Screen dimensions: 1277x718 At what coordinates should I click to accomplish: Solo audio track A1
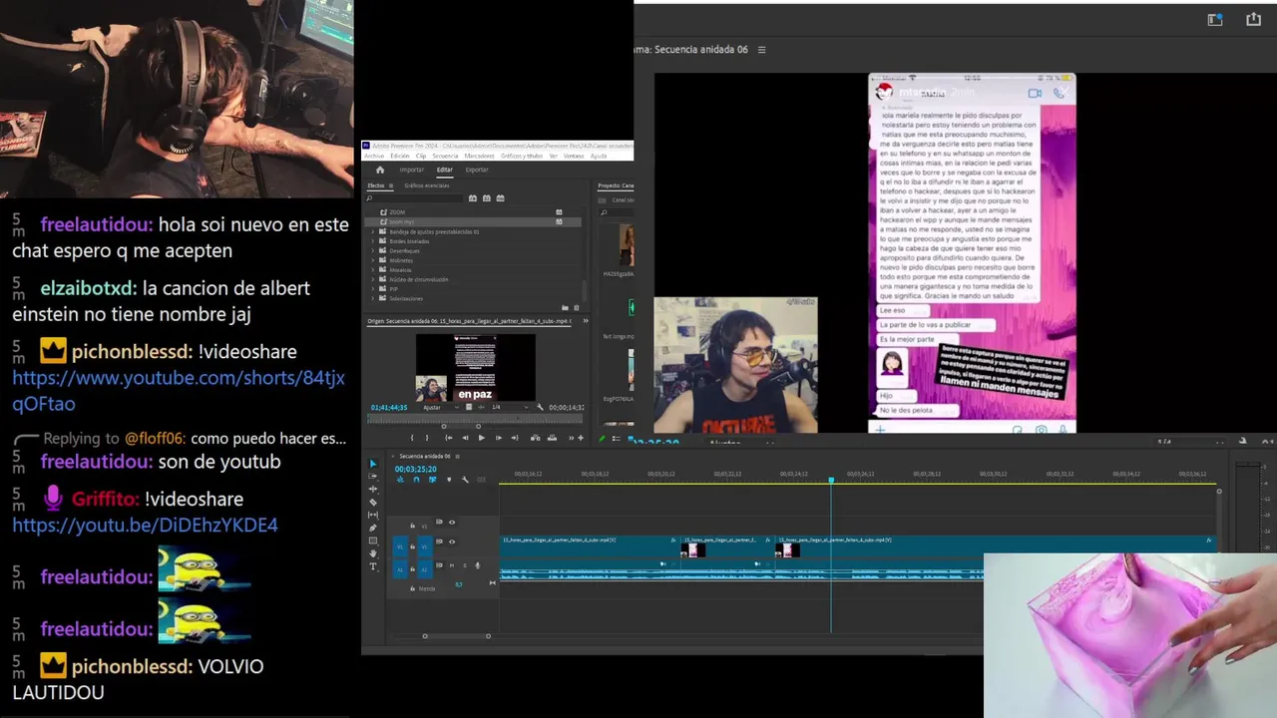pyautogui.click(x=465, y=565)
